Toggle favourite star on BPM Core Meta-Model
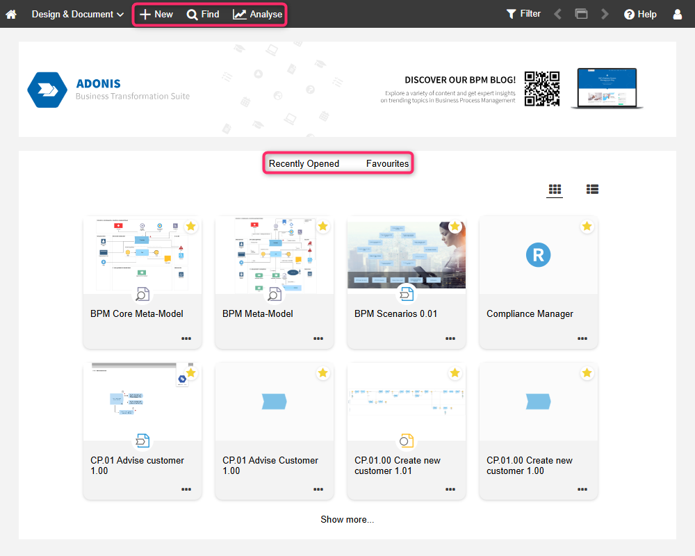 [x=191, y=227]
